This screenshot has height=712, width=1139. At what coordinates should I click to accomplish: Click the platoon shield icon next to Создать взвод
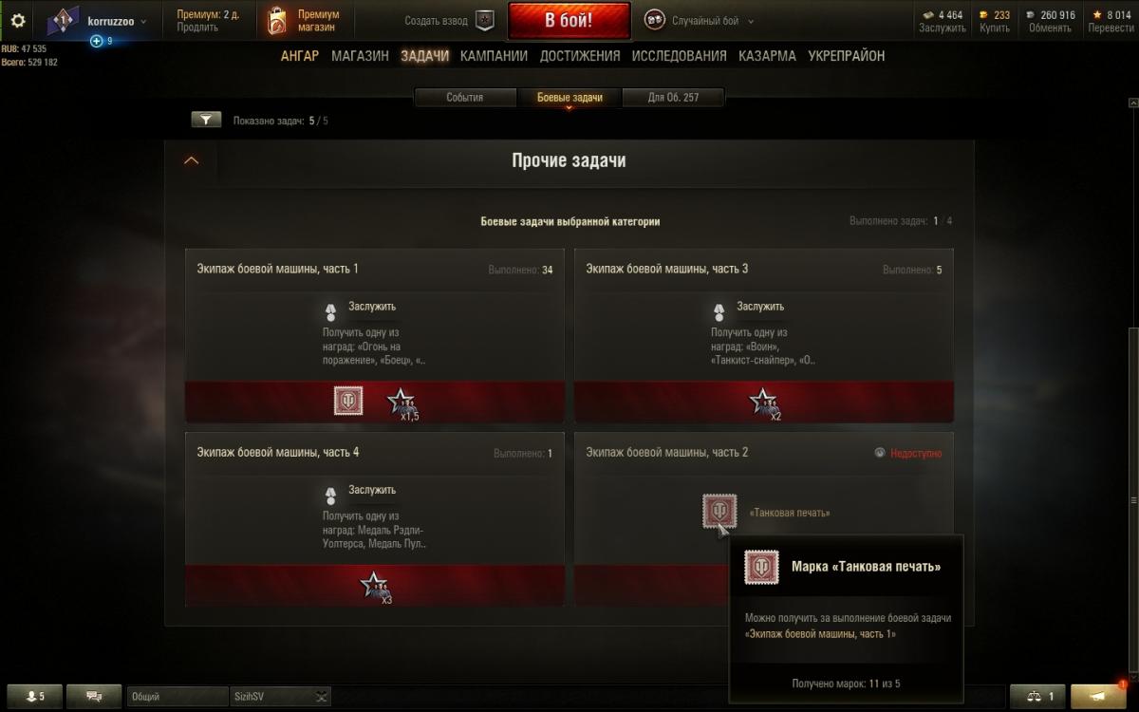click(x=484, y=20)
